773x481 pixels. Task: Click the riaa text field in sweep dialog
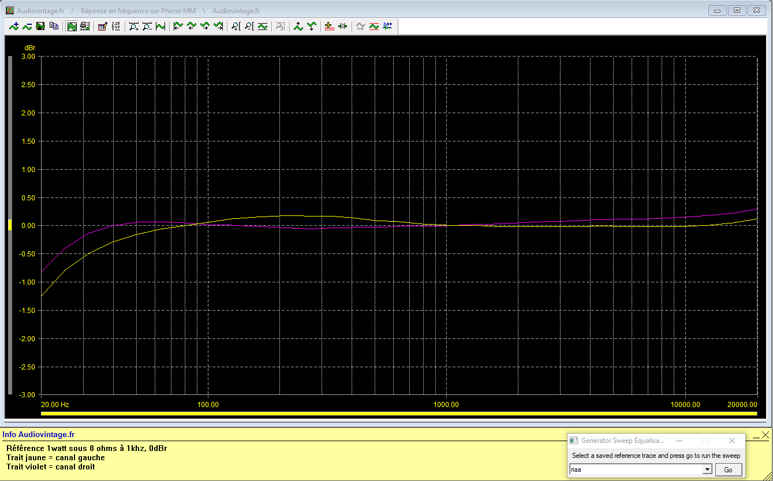[635, 470]
